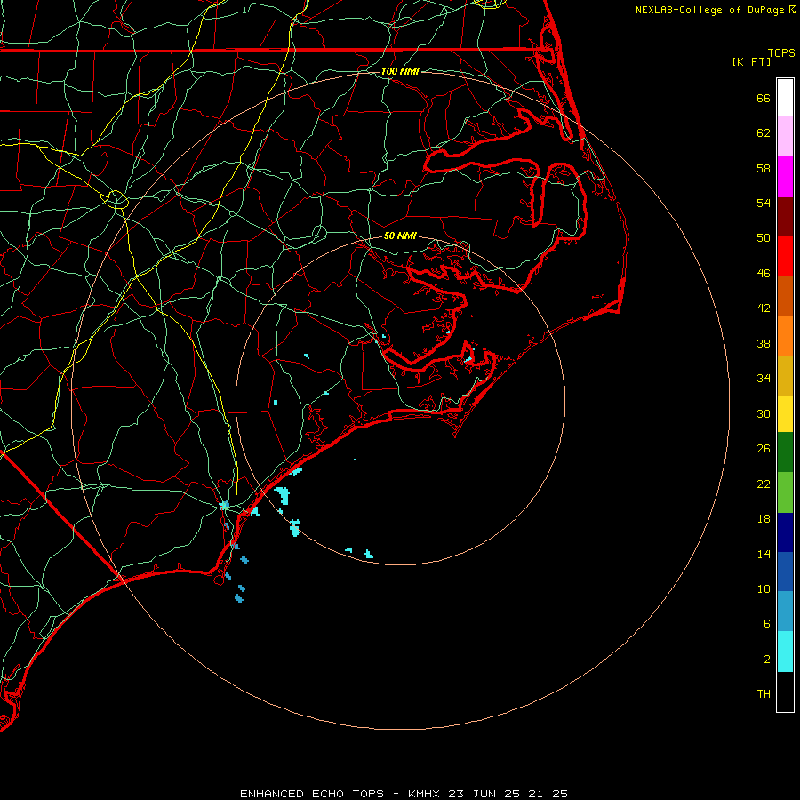Pick the light steel-blue legend swatch
This screenshot has width=800, height=800.
coord(785,612)
